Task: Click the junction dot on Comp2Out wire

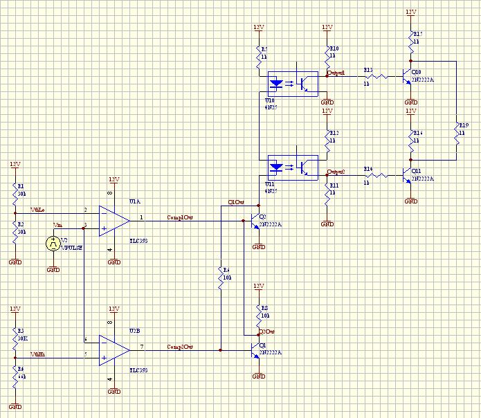Action: pos(221,350)
